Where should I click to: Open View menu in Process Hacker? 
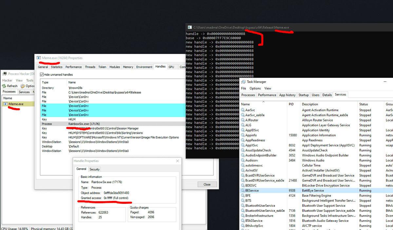(19, 80)
